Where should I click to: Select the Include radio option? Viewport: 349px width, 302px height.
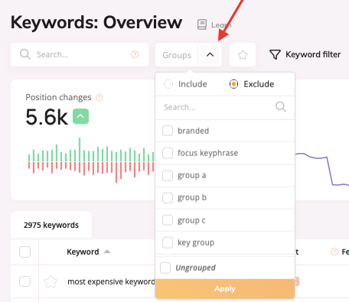click(x=168, y=84)
